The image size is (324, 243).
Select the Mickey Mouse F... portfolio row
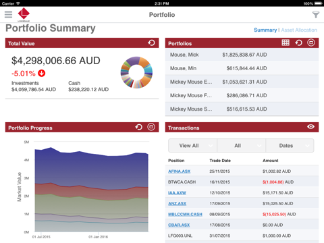pyautogui.click(x=242, y=95)
